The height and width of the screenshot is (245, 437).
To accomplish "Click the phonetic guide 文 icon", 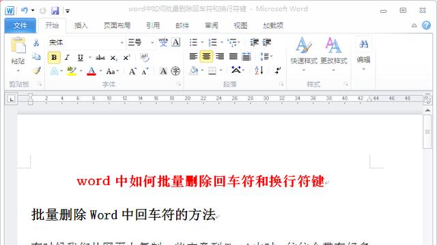I will tap(163, 42).
